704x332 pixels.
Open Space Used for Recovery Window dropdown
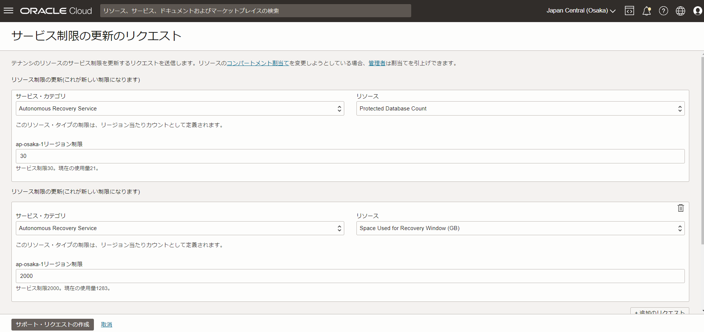click(x=520, y=228)
